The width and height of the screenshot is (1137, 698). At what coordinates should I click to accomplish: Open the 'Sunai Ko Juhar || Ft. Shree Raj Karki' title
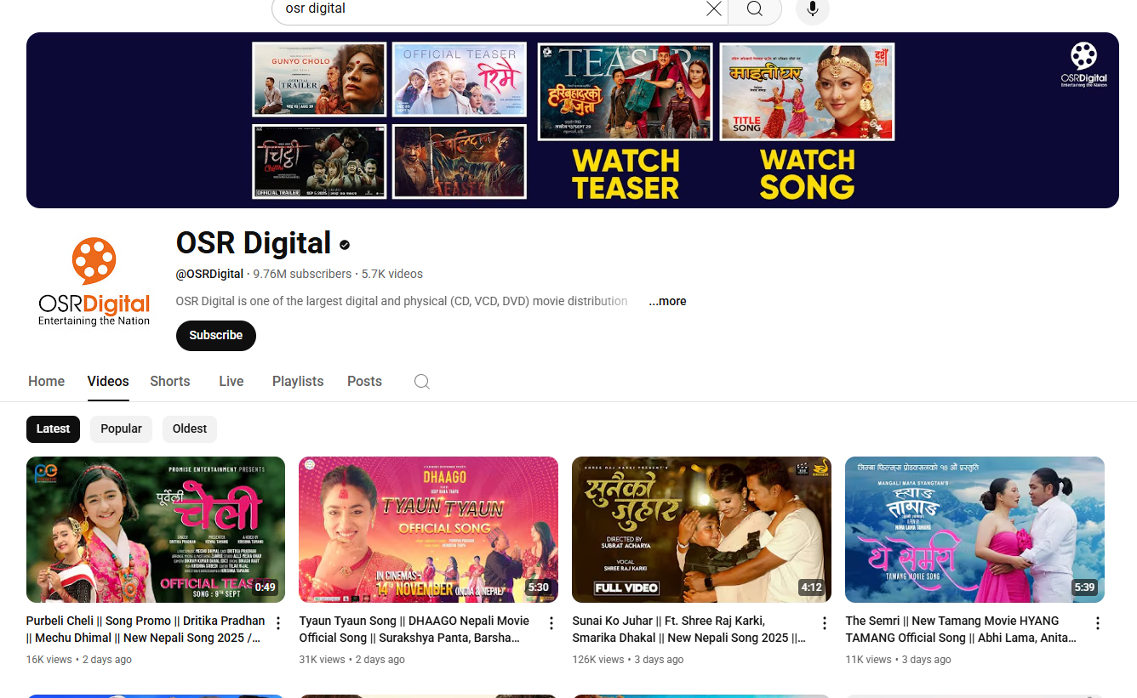(689, 629)
